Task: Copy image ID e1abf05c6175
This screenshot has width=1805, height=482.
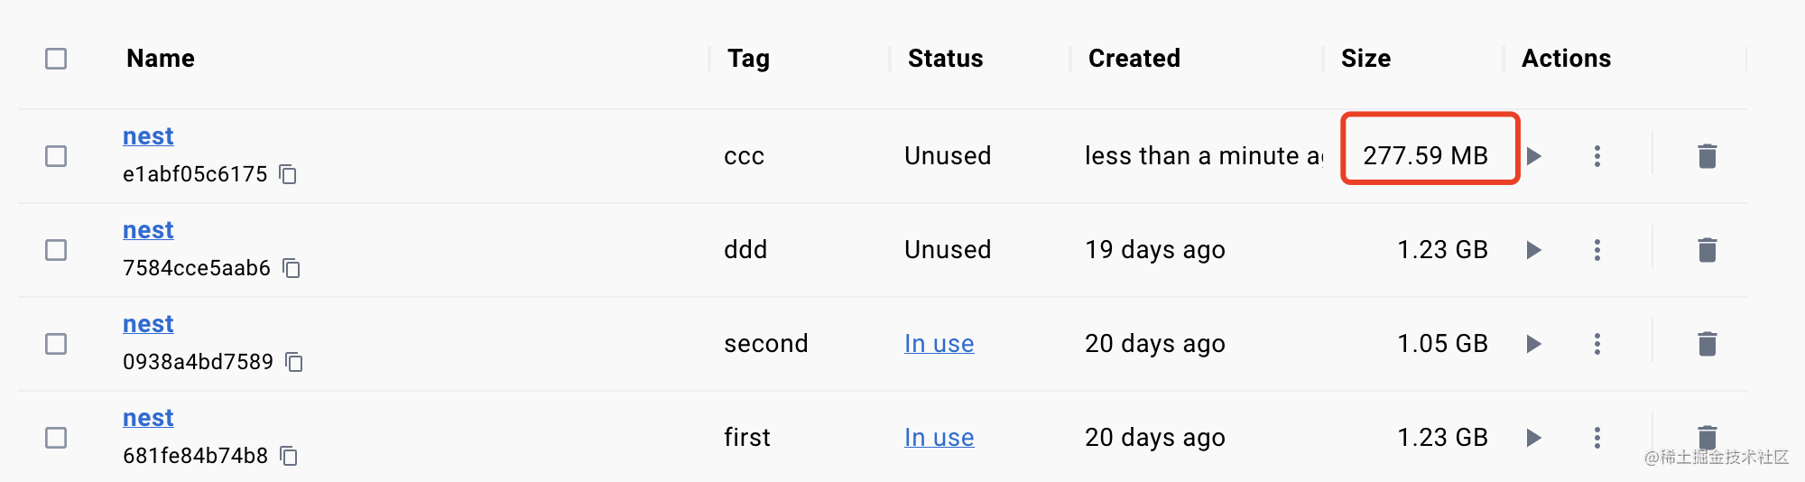Action: (288, 174)
